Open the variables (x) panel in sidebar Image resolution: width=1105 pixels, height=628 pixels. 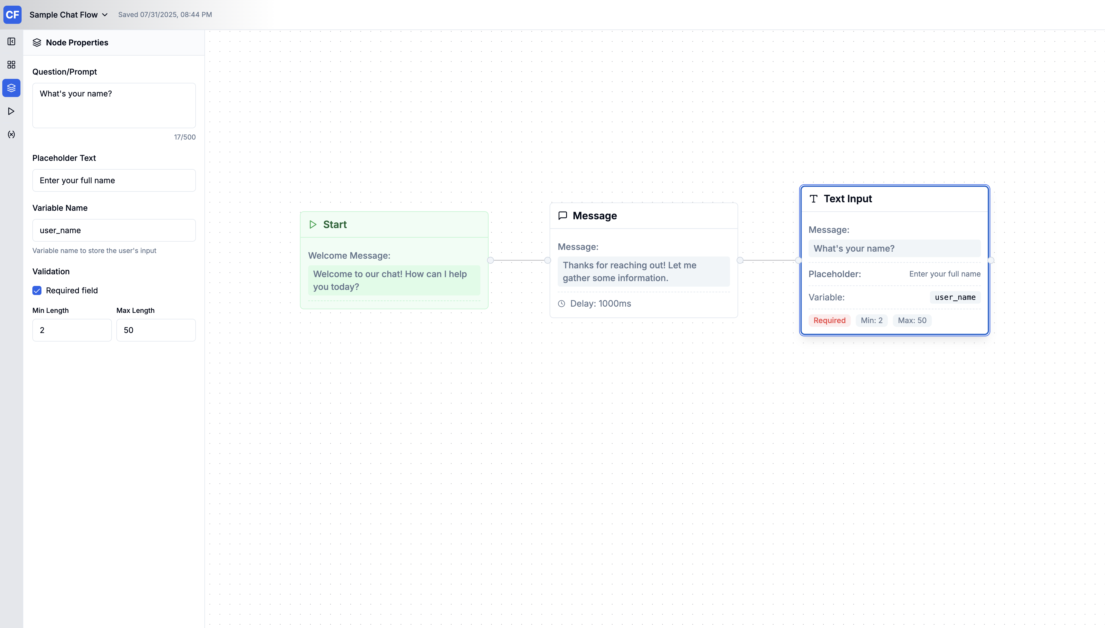click(x=11, y=134)
